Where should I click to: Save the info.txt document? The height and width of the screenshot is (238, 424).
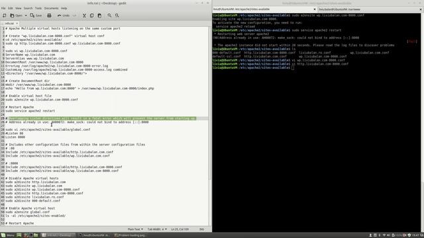pos(36,16)
